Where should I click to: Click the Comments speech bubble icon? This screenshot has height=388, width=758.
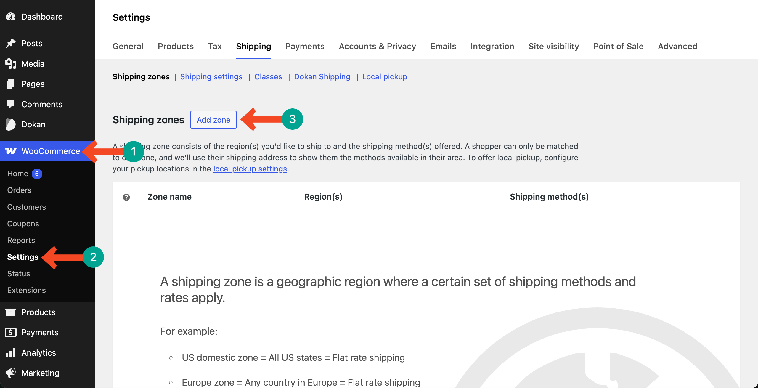[x=11, y=104]
